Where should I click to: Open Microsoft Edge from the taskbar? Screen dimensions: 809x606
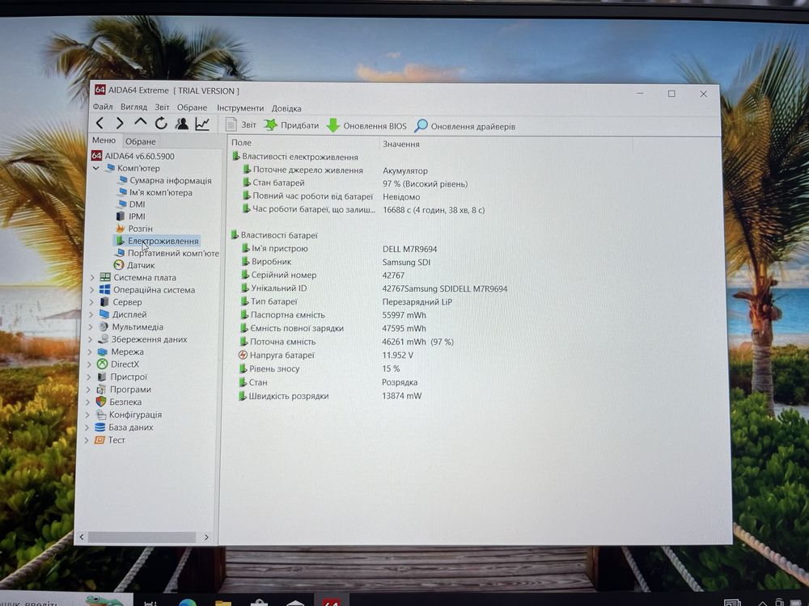pos(188,603)
